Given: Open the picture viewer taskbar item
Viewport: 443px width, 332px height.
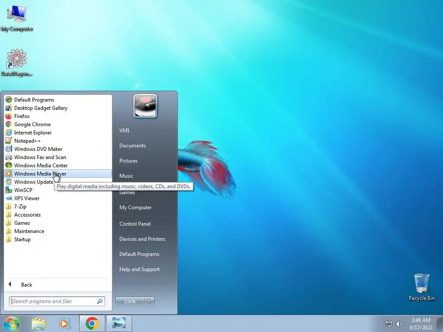Looking at the screenshot, I should 119,323.
